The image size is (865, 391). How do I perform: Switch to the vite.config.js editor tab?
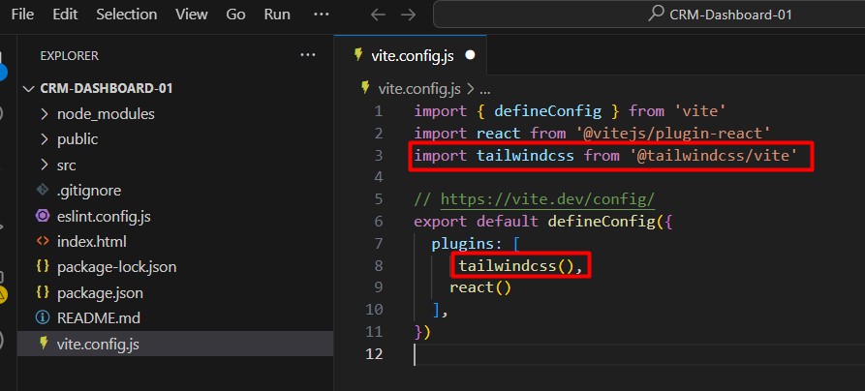pos(411,56)
